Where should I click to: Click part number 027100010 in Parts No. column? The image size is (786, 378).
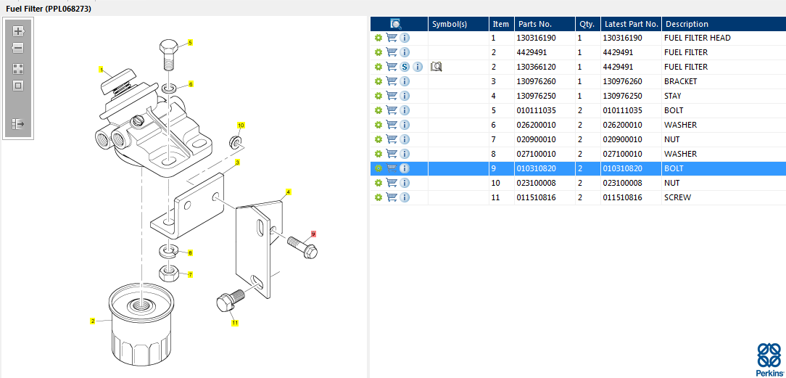pyautogui.click(x=536, y=154)
